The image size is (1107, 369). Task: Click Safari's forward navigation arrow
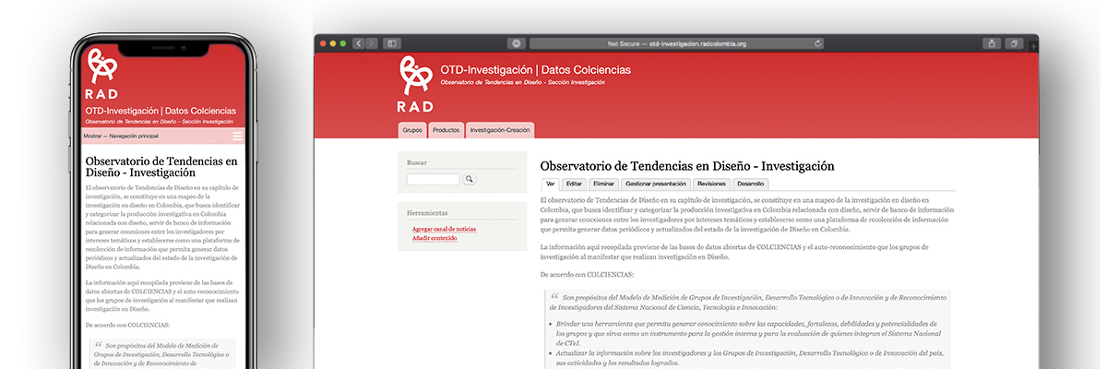(x=370, y=43)
